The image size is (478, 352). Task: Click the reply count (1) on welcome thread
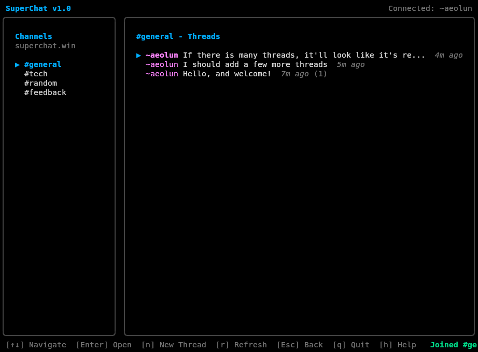(320, 74)
